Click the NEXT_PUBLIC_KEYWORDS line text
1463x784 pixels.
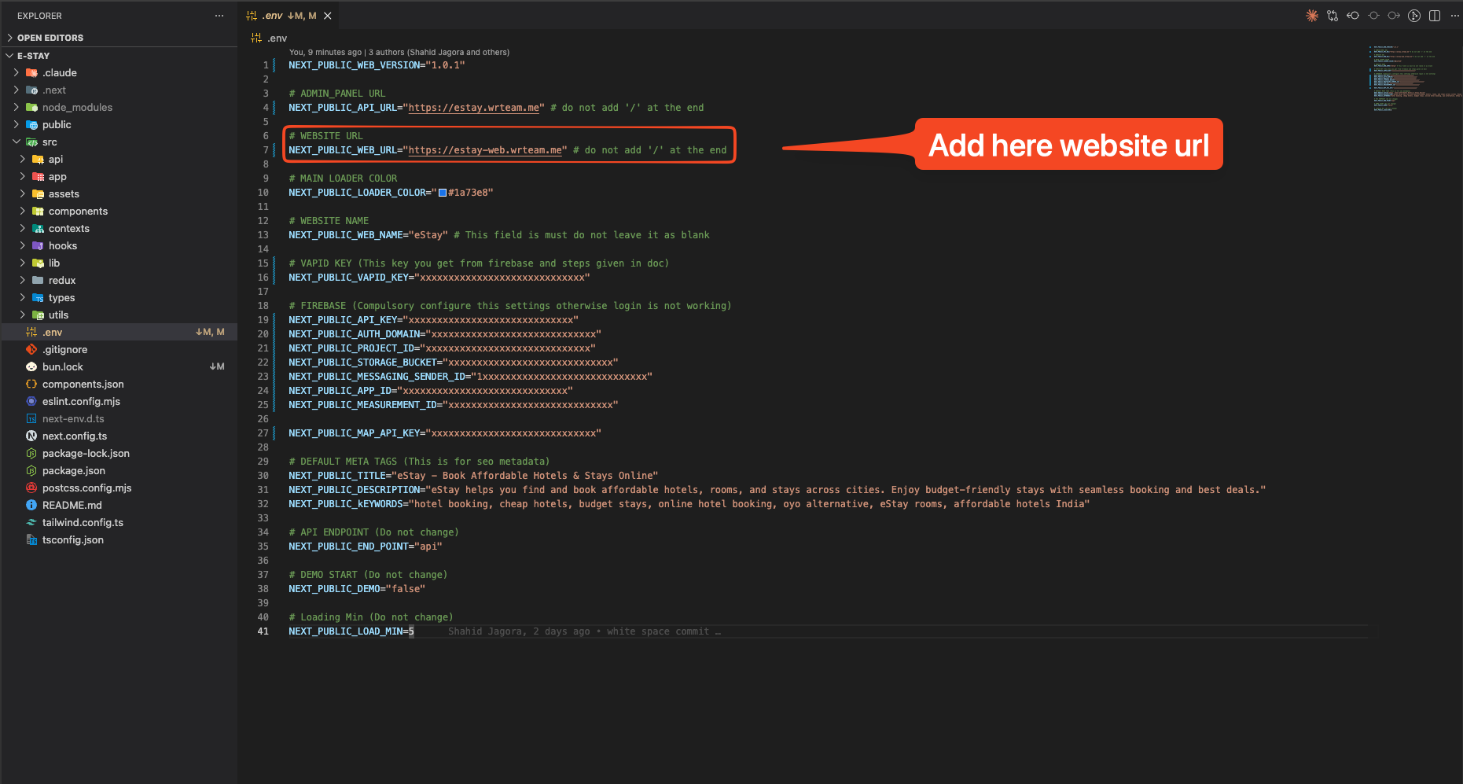[x=689, y=504]
